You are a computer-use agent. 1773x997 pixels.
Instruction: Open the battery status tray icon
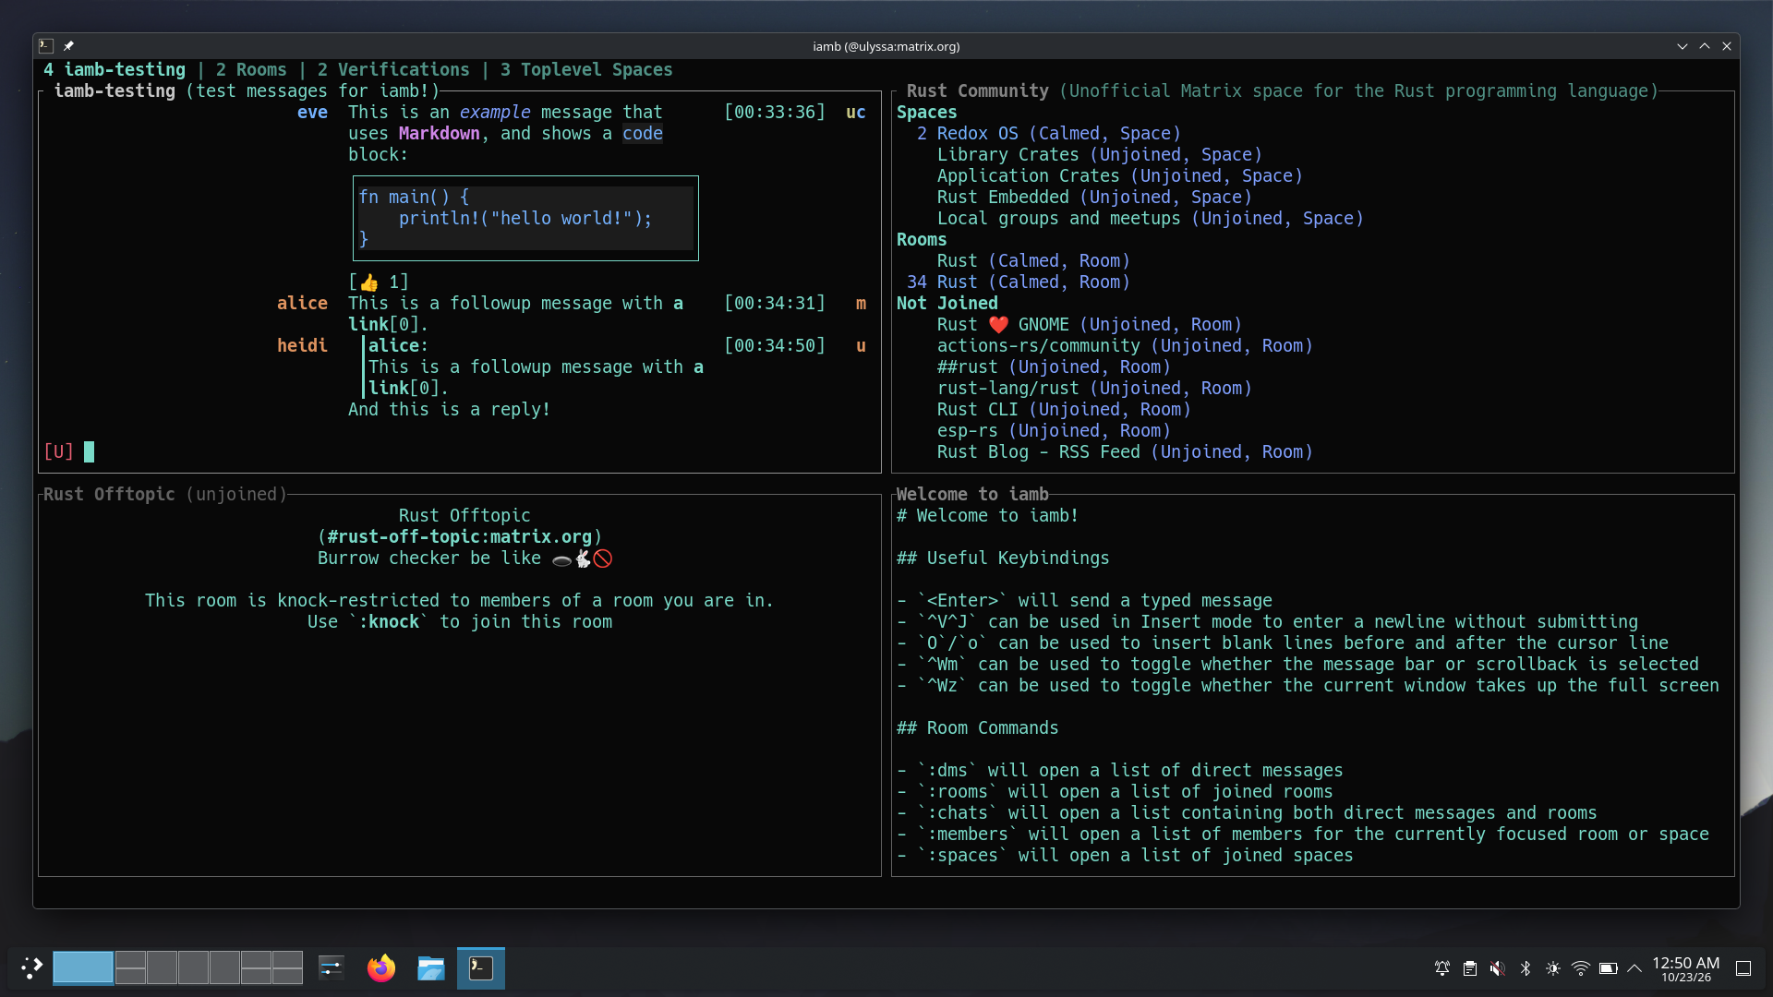point(1609,968)
